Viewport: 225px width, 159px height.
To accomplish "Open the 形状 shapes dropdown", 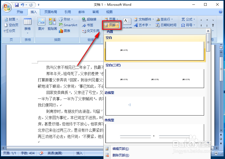I will tap(66, 19).
